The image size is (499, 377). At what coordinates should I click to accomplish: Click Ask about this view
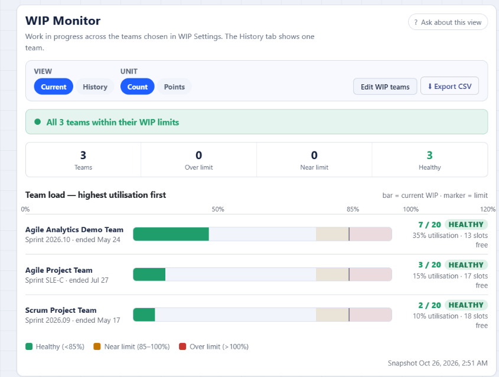(448, 22)
